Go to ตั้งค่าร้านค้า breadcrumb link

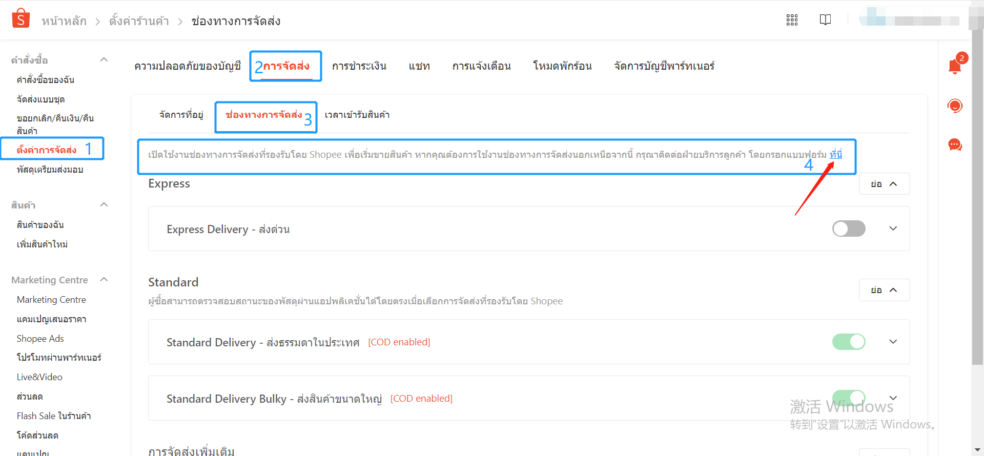click(x=139, y=21)
